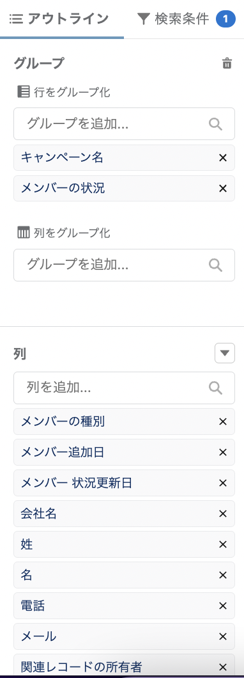Click search icon in 列を追加 field

point(215,388)
